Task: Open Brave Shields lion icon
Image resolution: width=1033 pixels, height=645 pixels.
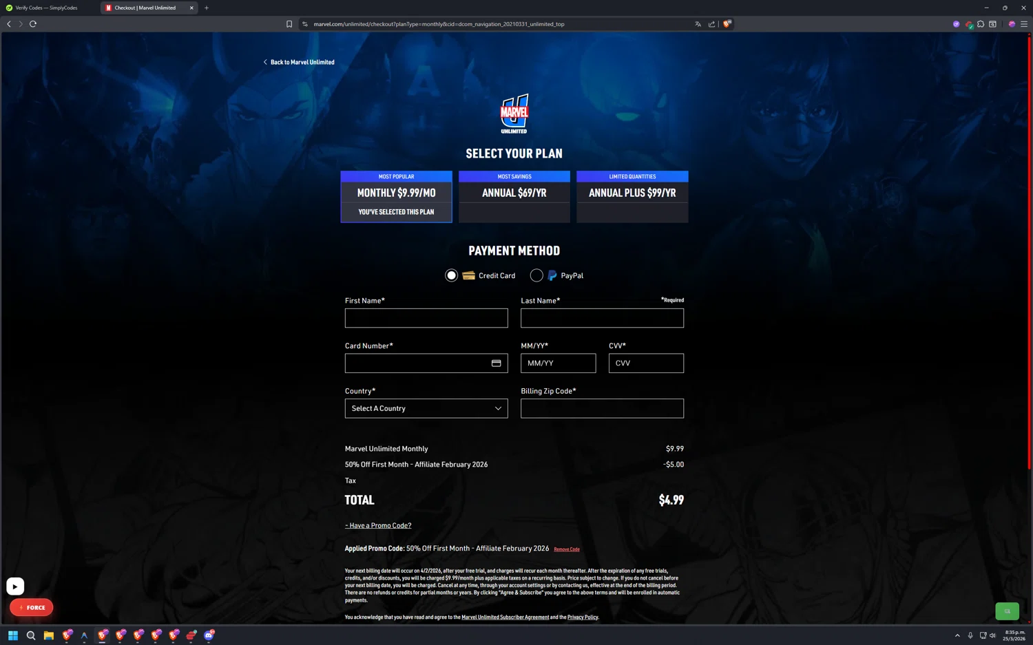Action: point(727,24)
